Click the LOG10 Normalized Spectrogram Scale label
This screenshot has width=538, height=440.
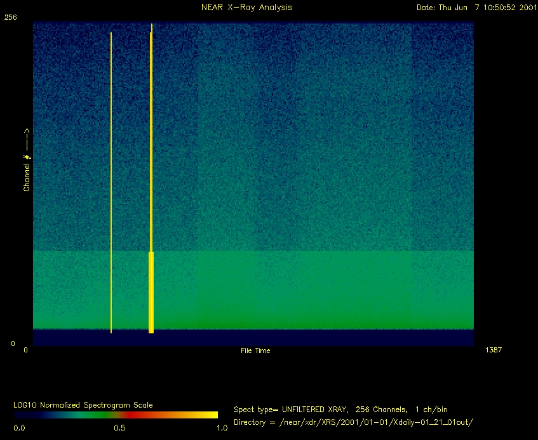pos(83,405)
